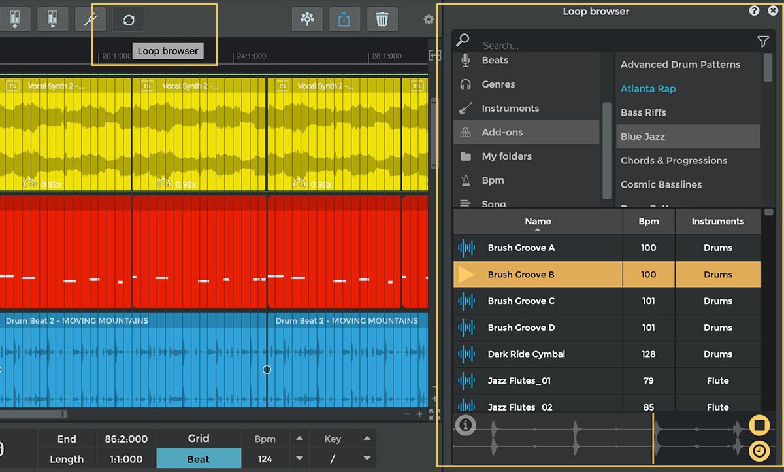Select the Add-ons category
784x472 pixels.
tap(527, 132)
